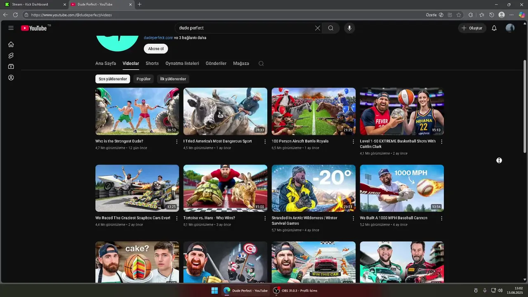Screen dimensions: 528x297
Task: Close the Dude Perfect - YouTube tab
Action: (x=130, y=5)
